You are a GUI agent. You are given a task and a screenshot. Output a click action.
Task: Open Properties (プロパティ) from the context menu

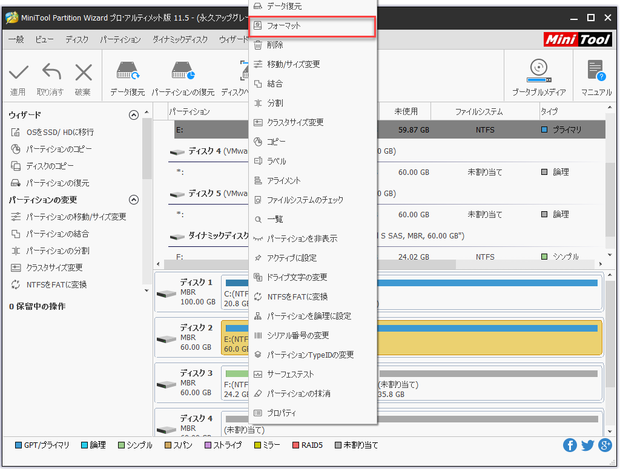click(x=312, y=413)
